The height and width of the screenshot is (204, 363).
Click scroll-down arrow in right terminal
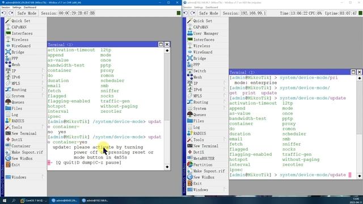tap(359, 176)
